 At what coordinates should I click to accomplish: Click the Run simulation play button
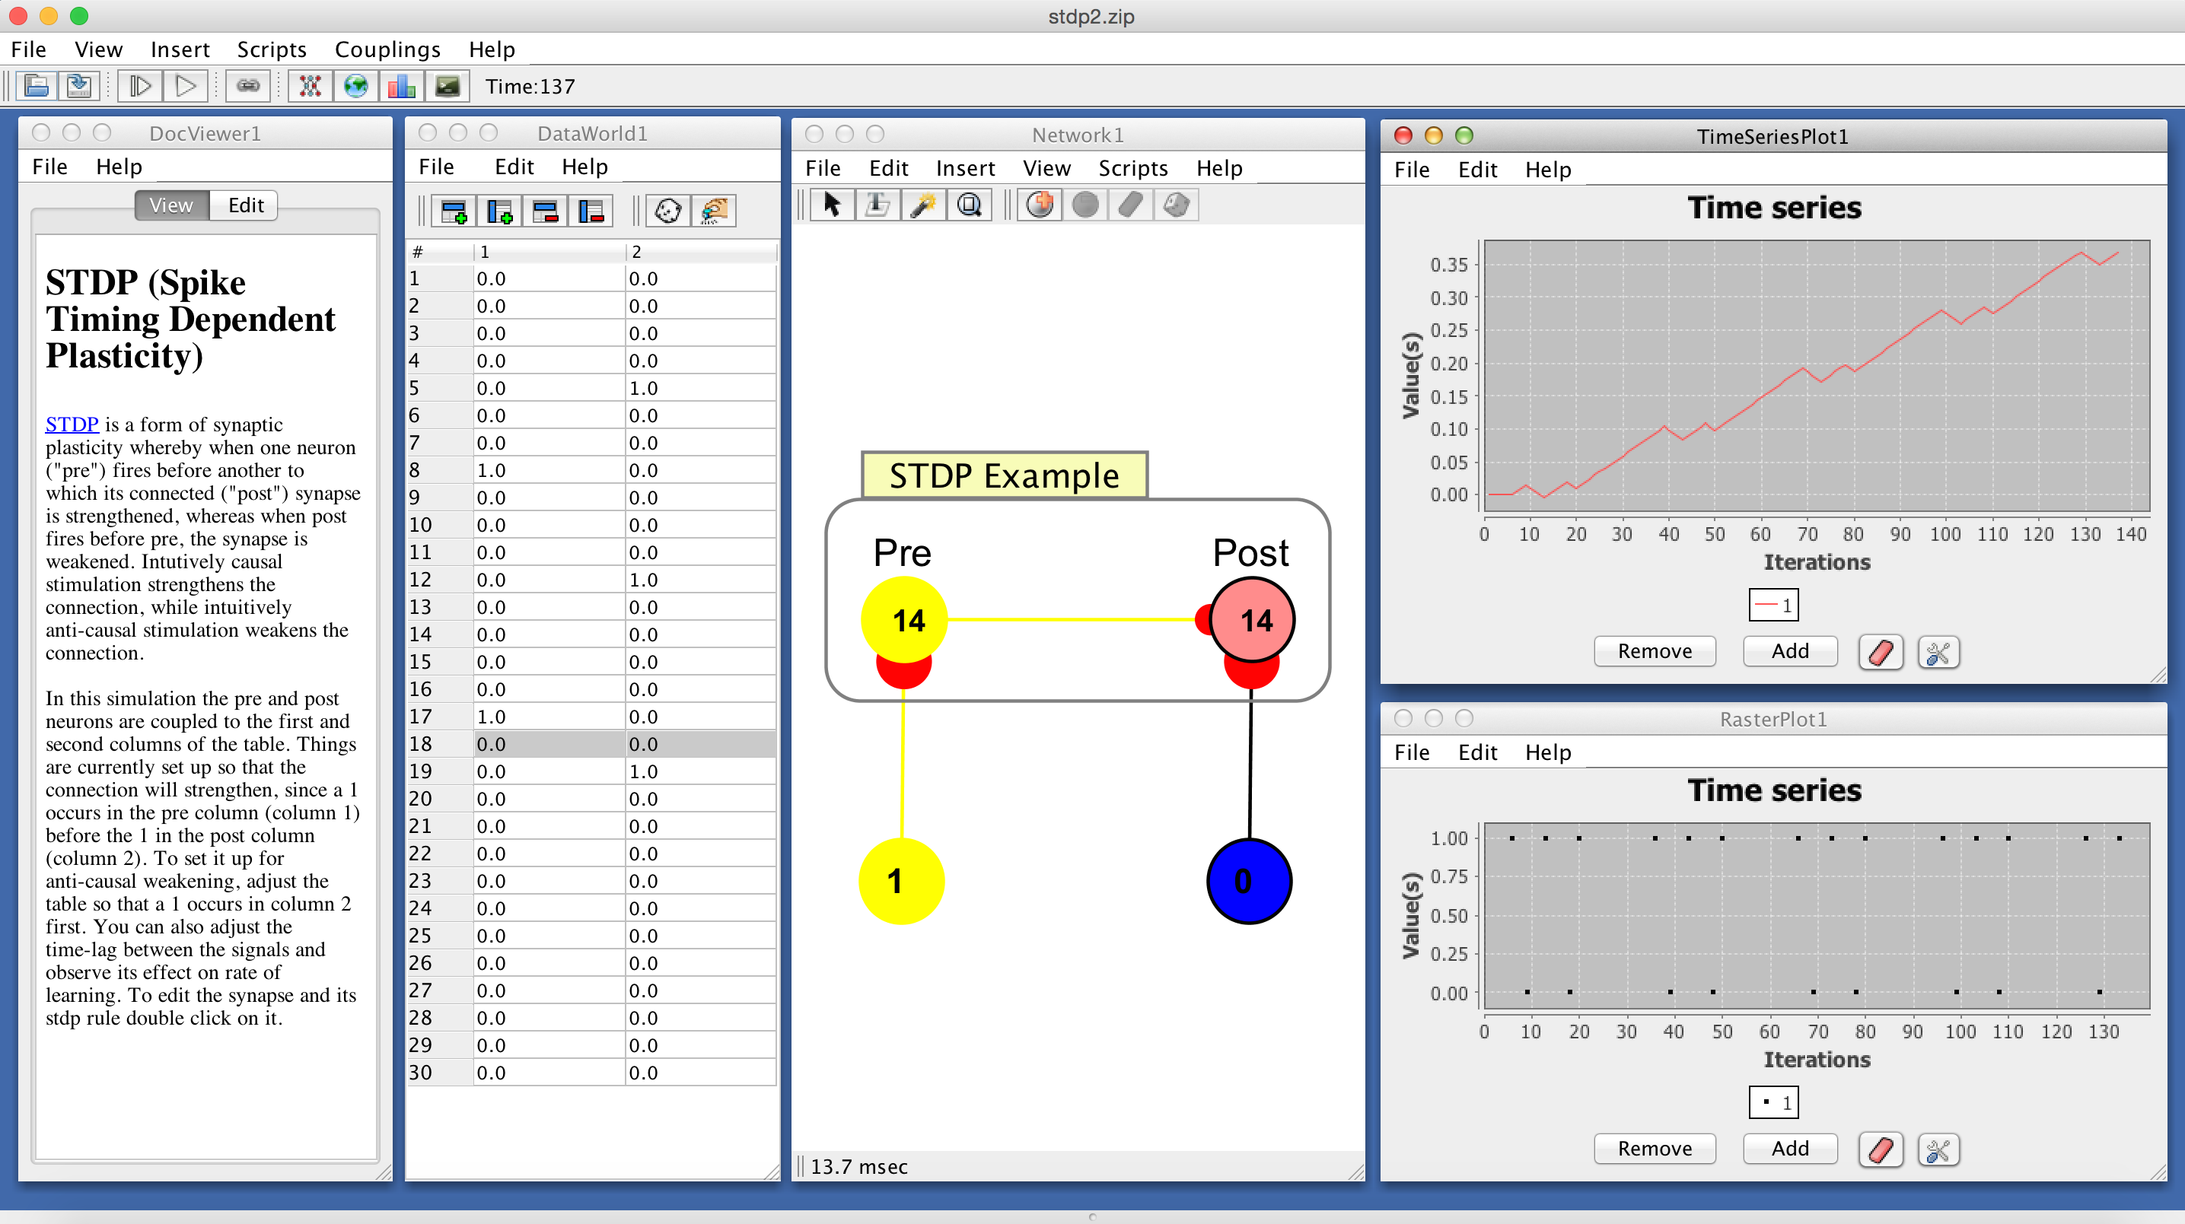[x=186, y=87]
